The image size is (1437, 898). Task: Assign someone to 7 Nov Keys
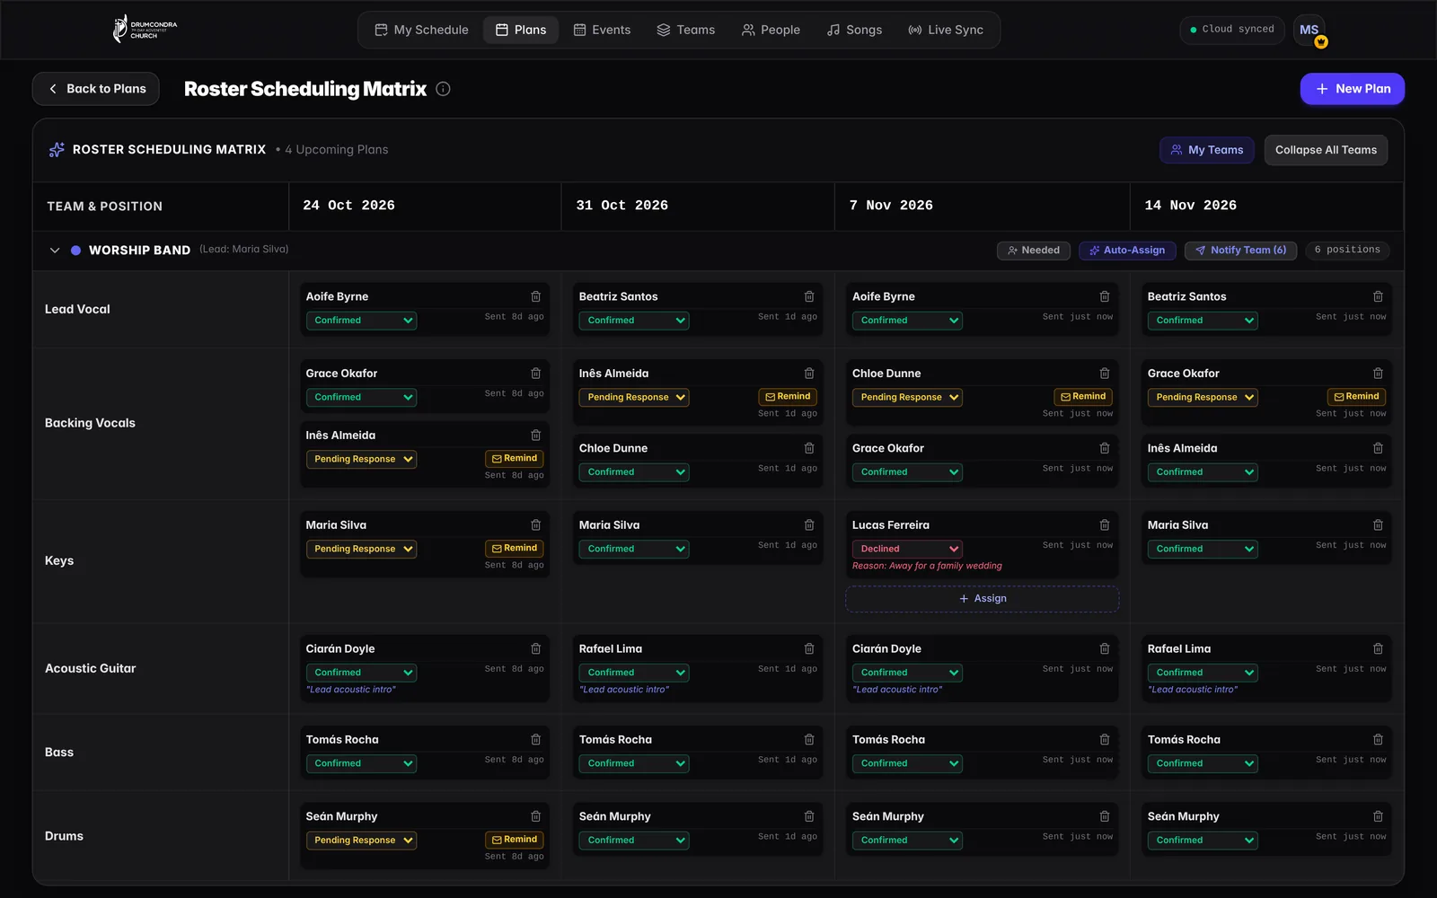click(x=983, y=599)
